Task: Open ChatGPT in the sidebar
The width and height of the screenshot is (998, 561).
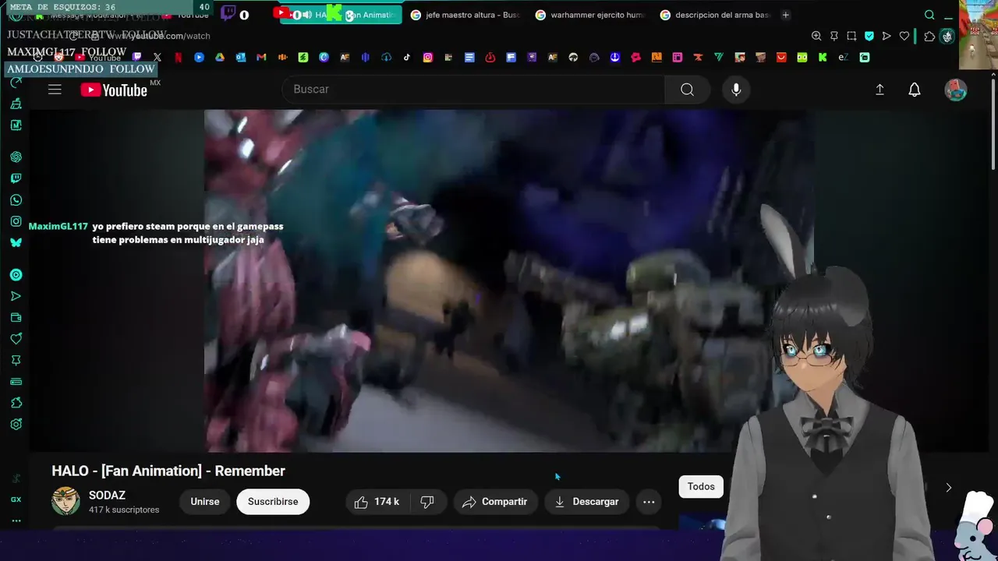Action: point(16,157)
